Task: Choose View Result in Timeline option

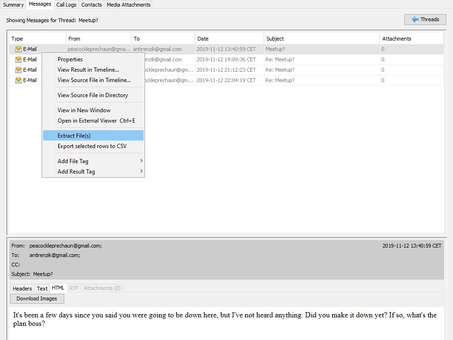Action: (x=88, y=70)
